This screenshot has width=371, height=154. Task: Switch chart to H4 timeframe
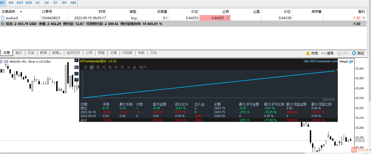(46, 3)
